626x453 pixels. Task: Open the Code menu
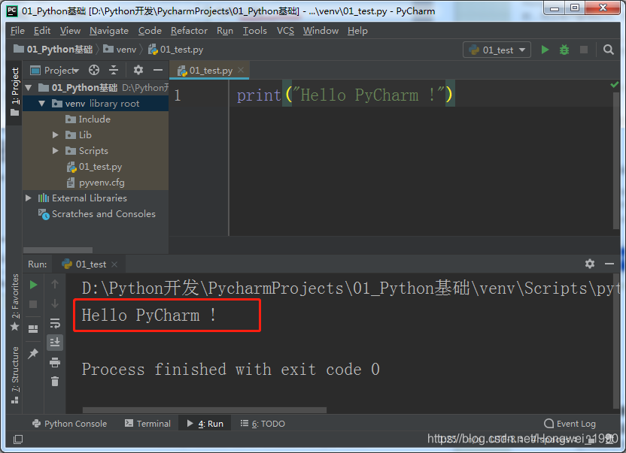click(x=150, y=31)
